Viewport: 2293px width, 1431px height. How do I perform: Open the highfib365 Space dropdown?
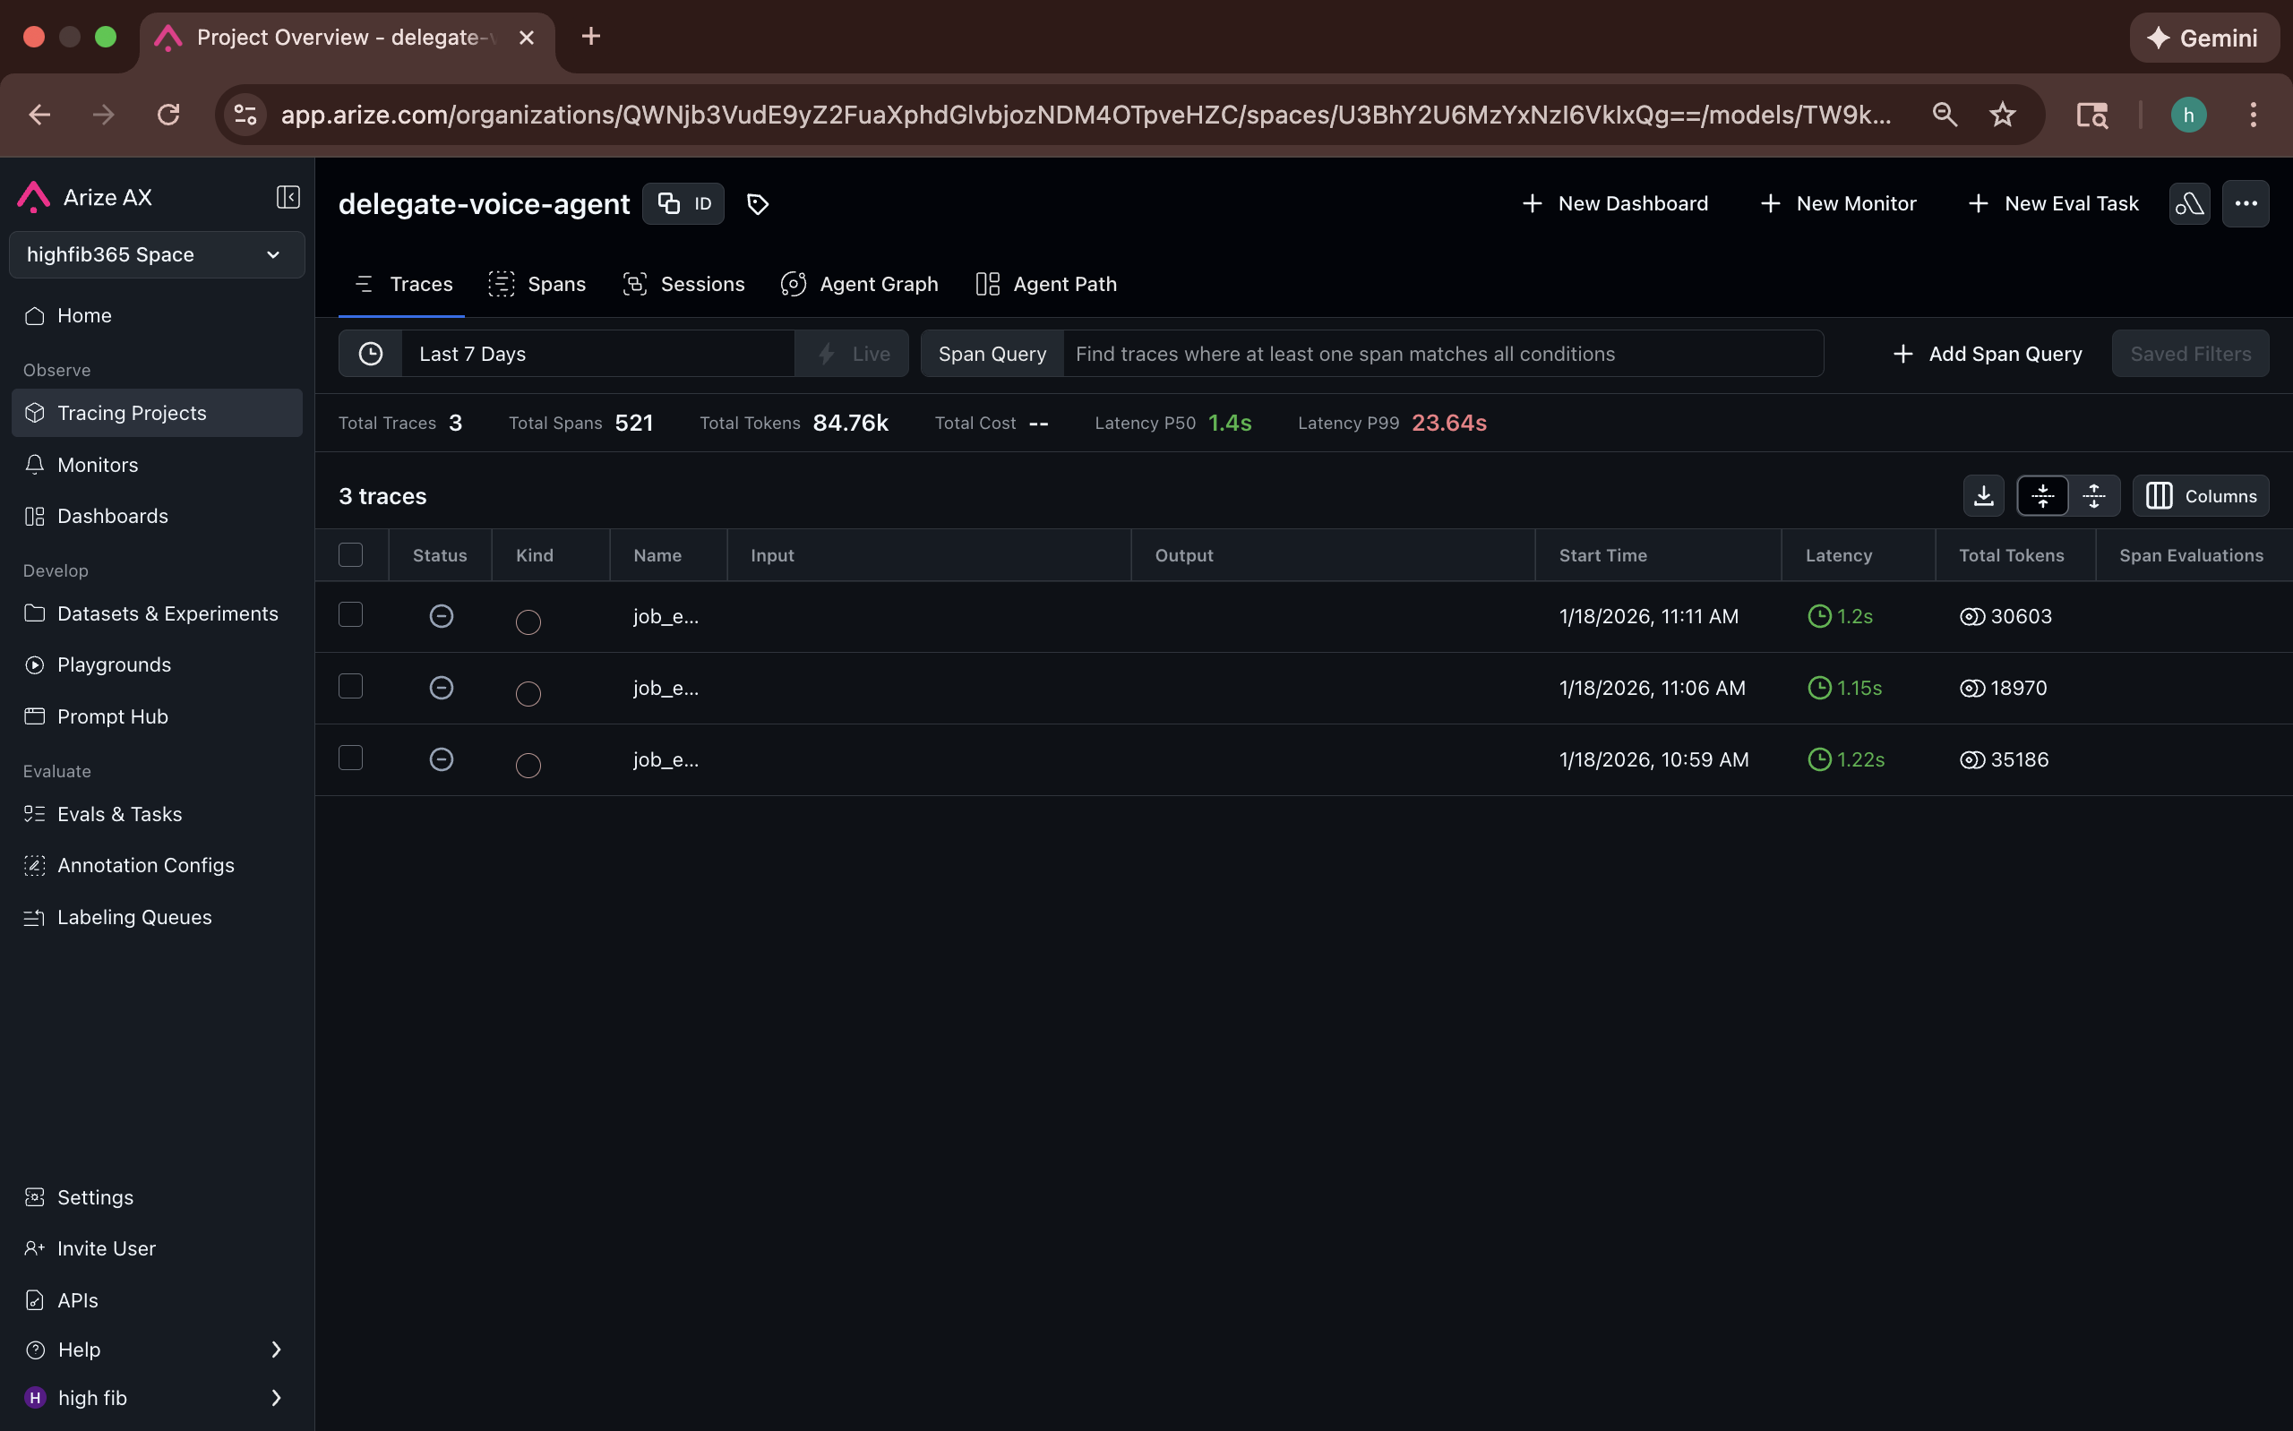[156, 254]
